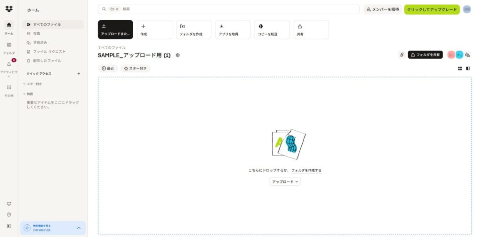The height and width of the screenshot is (237, 482).
Task: Switch to grid view layout
Action: tap(460, 69)
